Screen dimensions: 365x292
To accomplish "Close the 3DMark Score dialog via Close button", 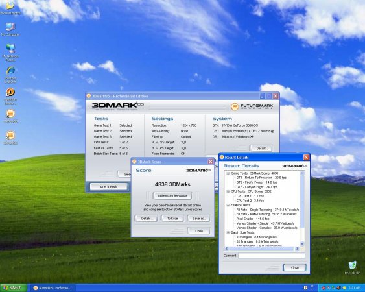I will tap(199, 231).
